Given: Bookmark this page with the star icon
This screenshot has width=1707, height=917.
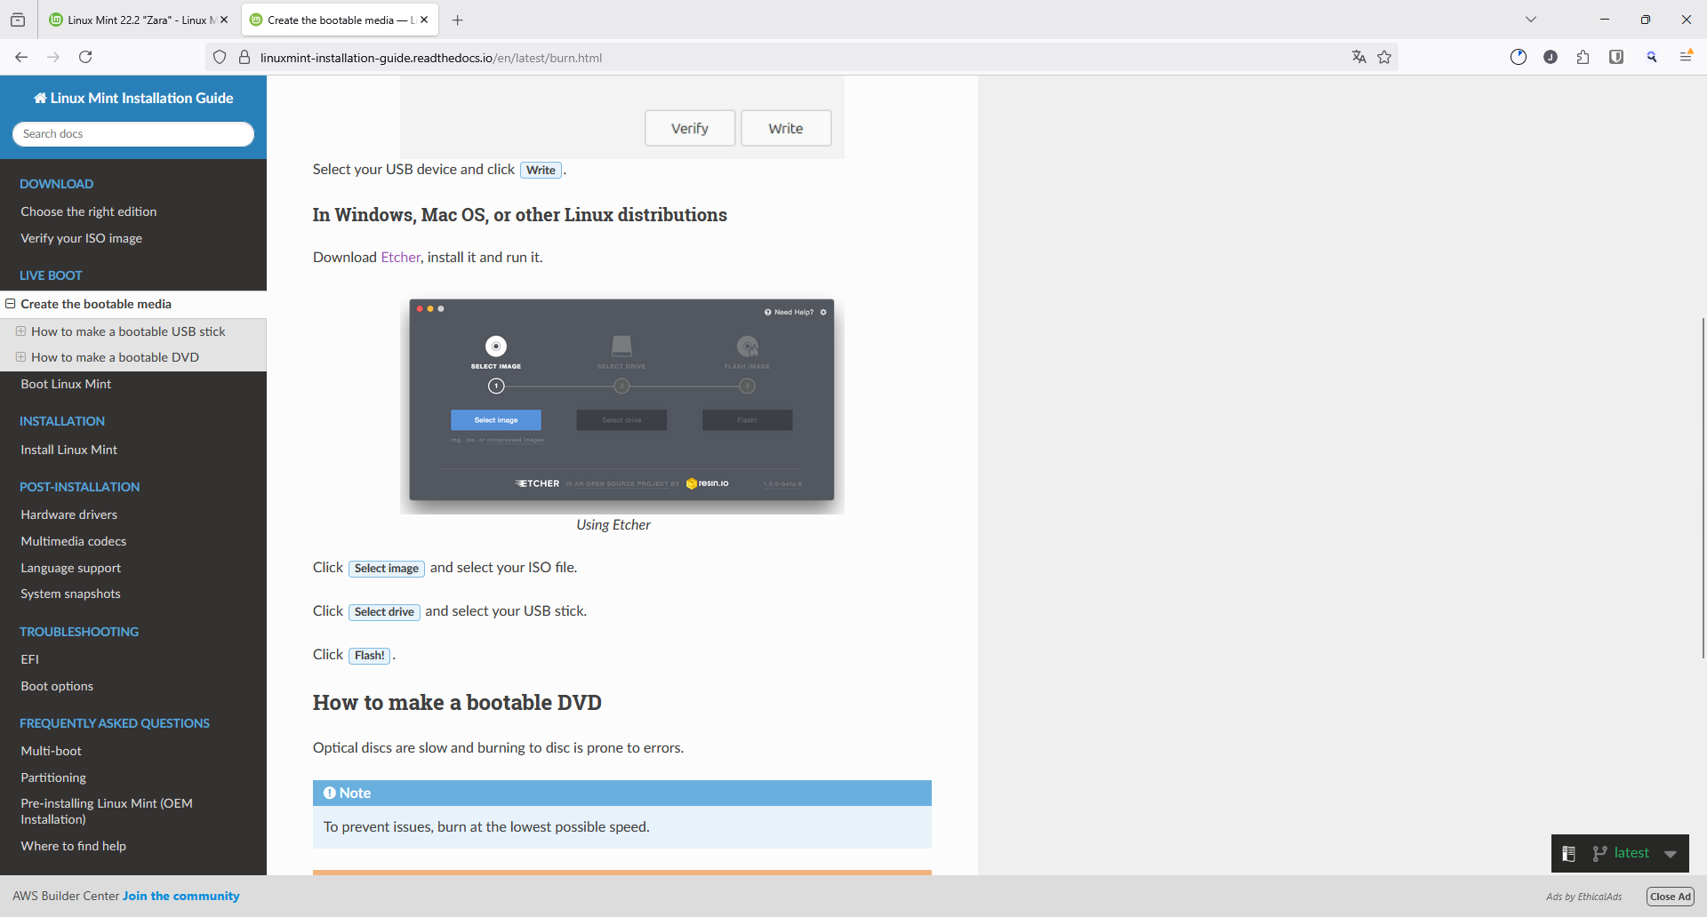Looking at the screenshot, I should tap(1384, 57).
